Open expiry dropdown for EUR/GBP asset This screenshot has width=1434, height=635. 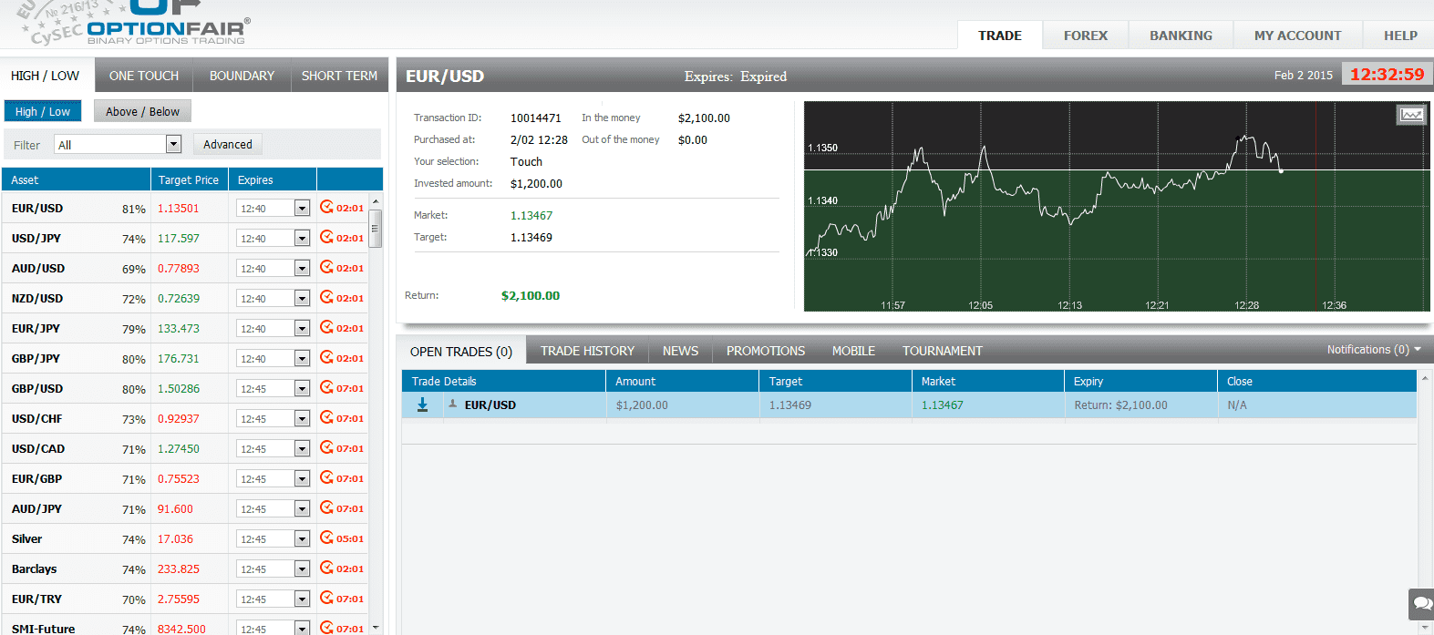pyautogui.click(x=302, y=479)
